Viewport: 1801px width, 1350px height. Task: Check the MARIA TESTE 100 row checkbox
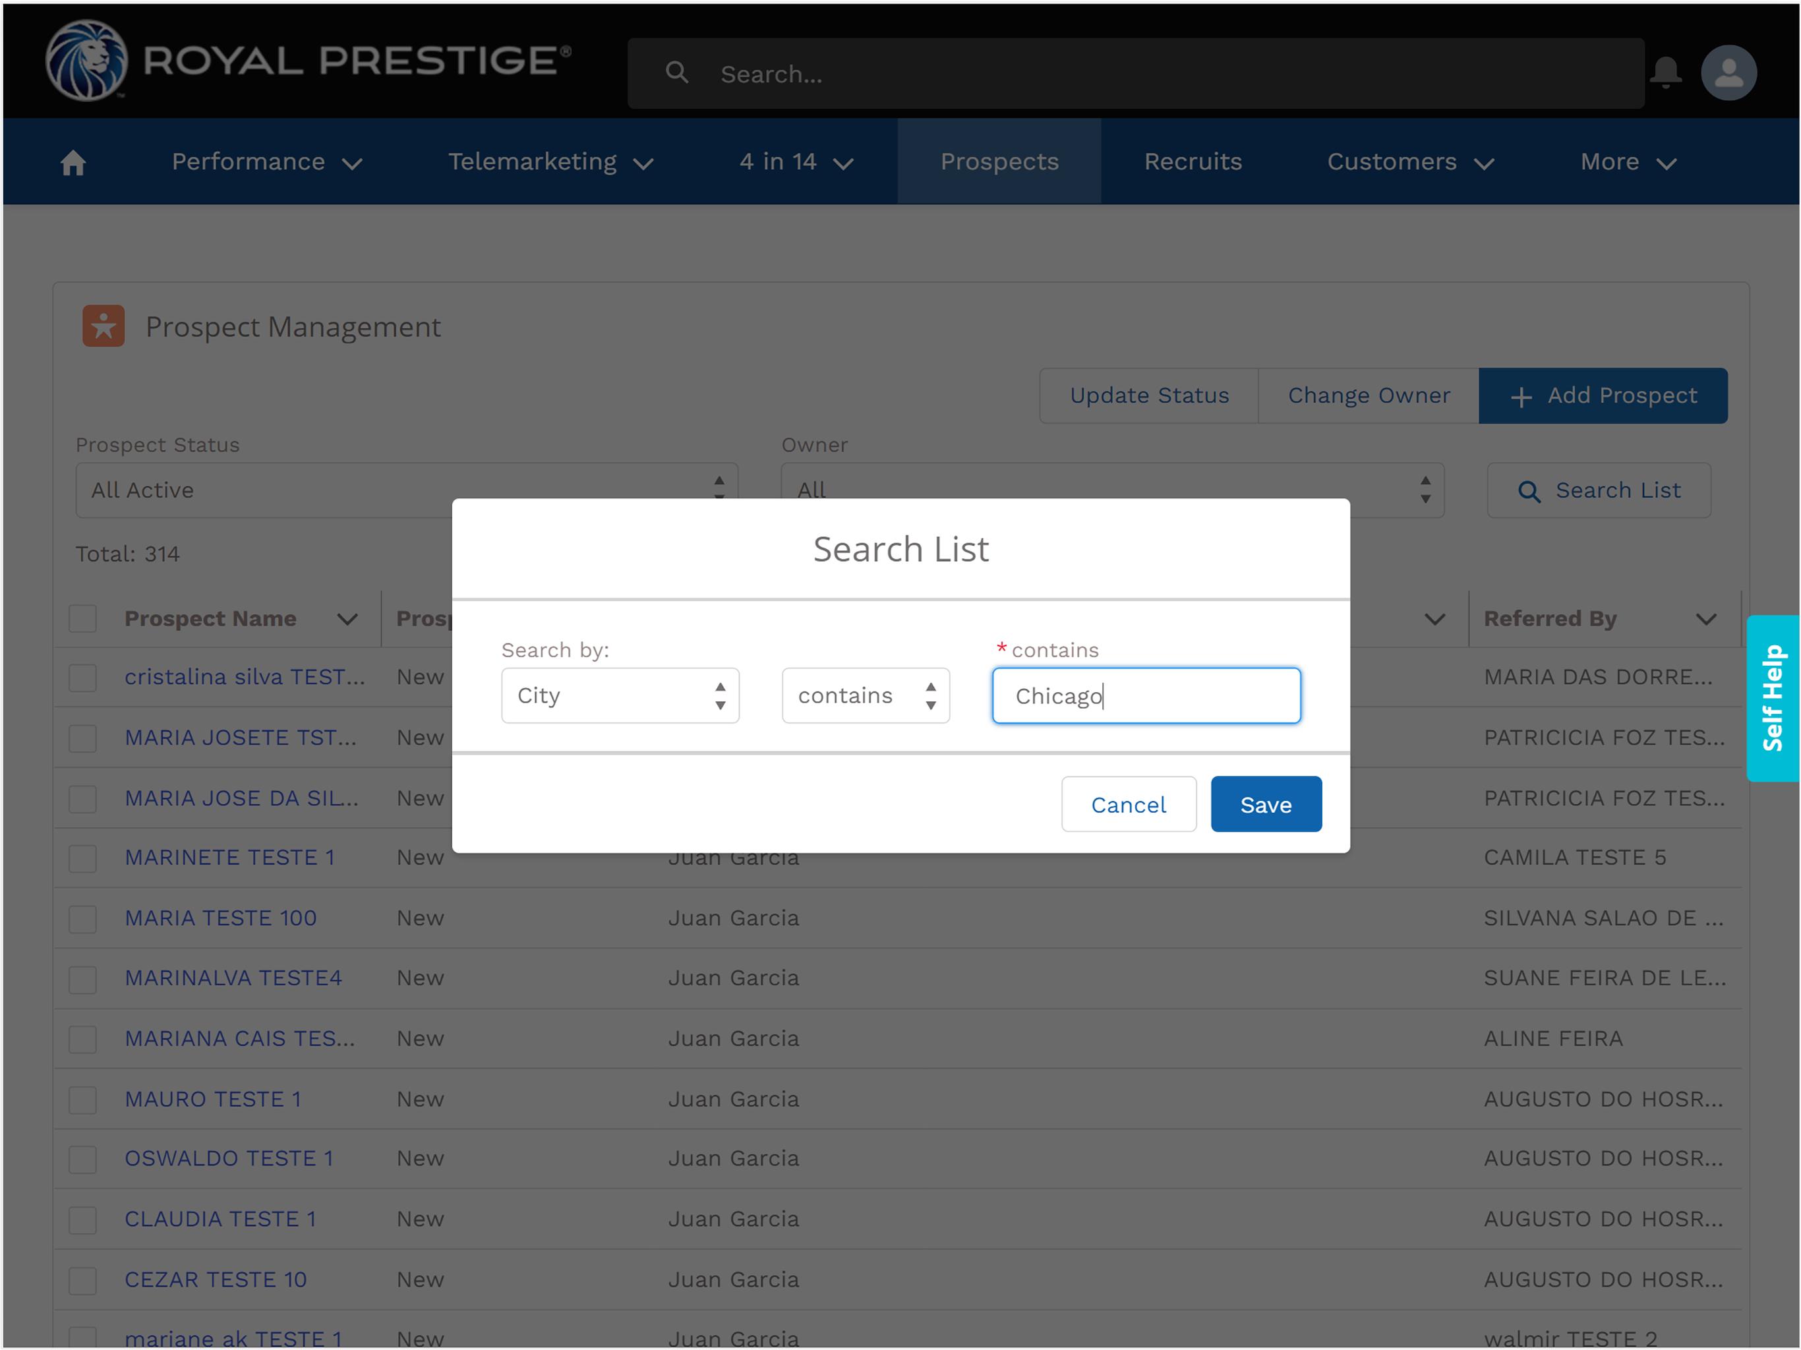click(83, 918)
